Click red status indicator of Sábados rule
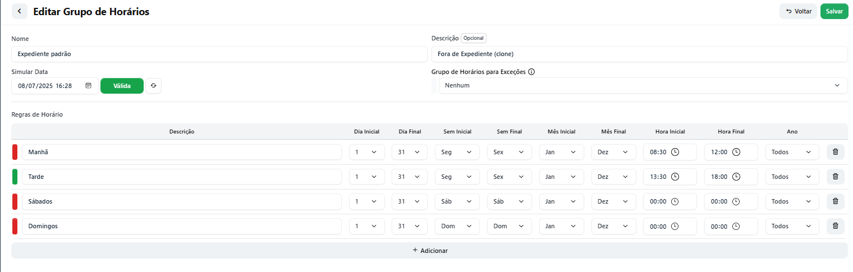853x272 pixels. [15, 201]
